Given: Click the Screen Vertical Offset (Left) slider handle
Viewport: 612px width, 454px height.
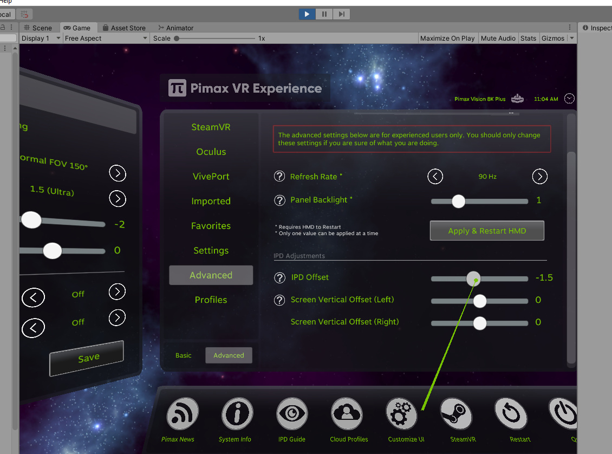Looking at the screenshot, I should coord(480,301).
